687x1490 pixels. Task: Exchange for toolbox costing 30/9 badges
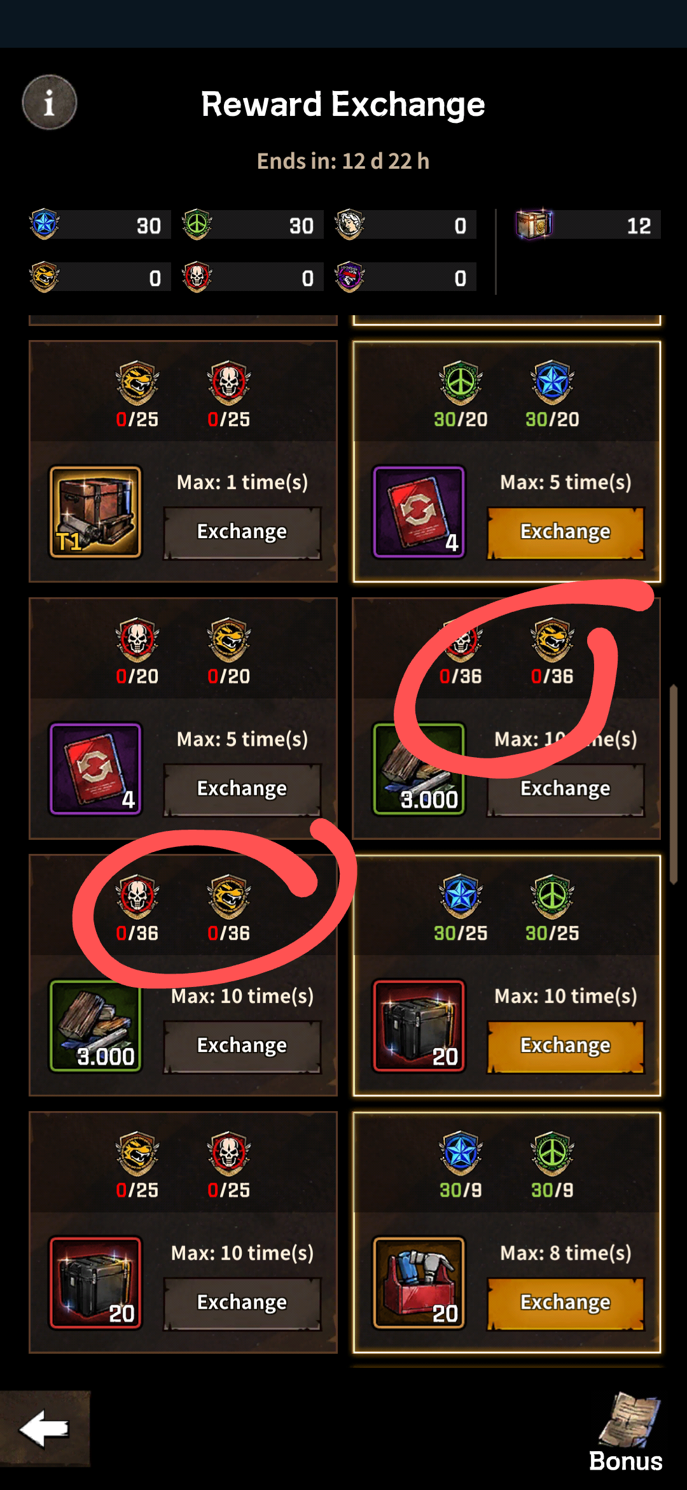pos(566,1303)
